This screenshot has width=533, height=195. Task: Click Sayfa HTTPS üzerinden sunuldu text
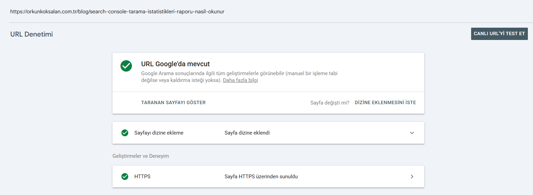coord(261,177)
